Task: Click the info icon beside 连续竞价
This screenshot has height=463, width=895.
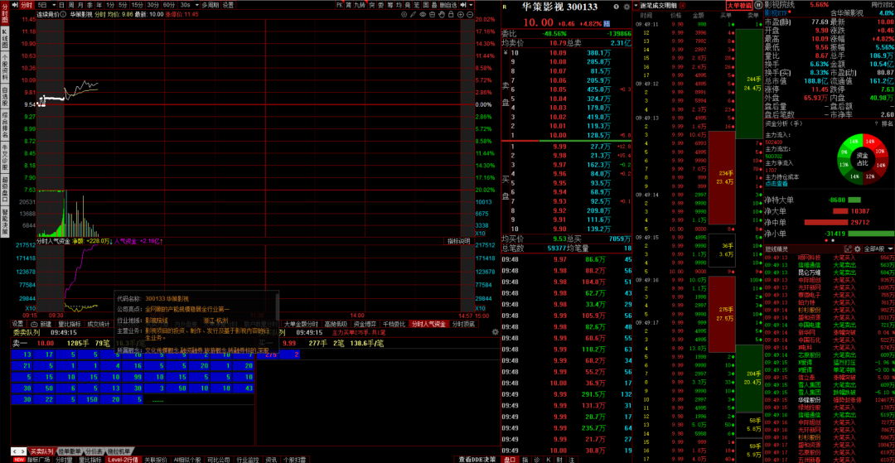Action: coord(63,14)
